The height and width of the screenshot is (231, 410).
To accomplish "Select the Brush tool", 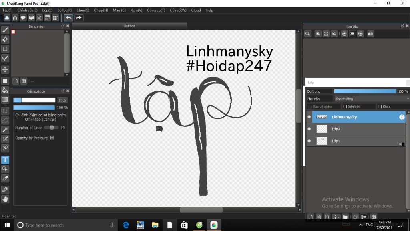I will click(5, 30).
